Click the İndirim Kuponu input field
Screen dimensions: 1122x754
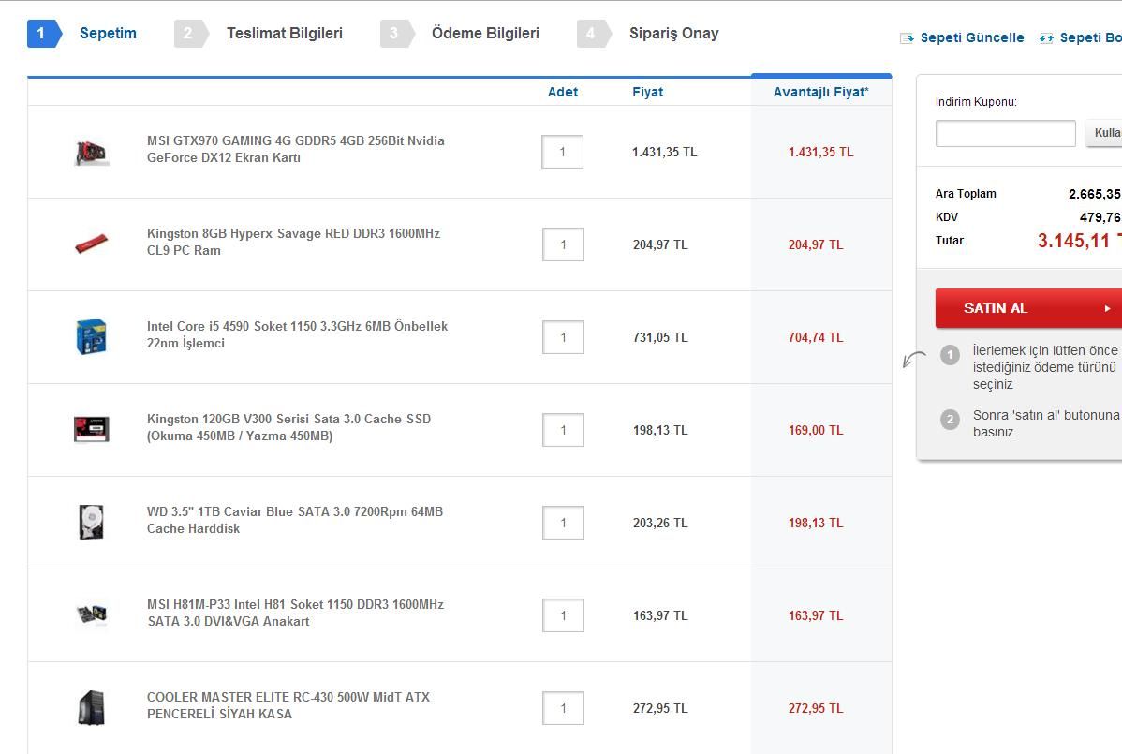pyautogui.click(x=1005, y=133)
